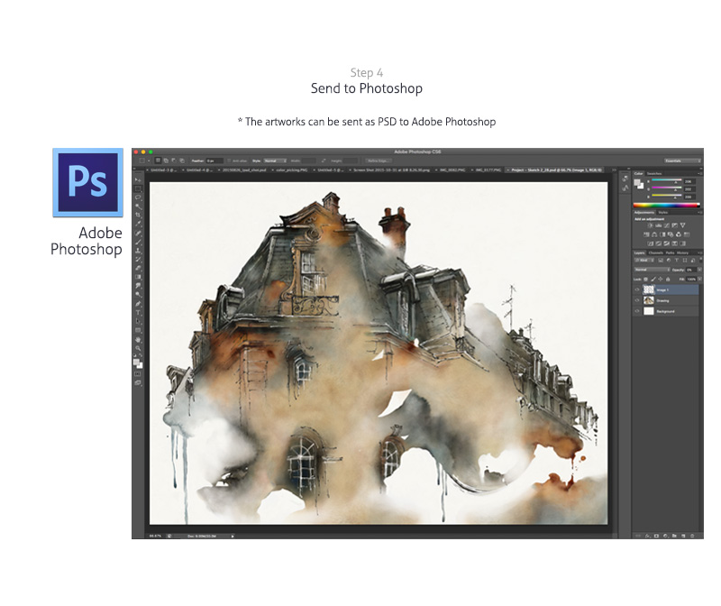Open the Essentials workspace dropdown
The image size is (721, 606).
[x=682, y=161]
